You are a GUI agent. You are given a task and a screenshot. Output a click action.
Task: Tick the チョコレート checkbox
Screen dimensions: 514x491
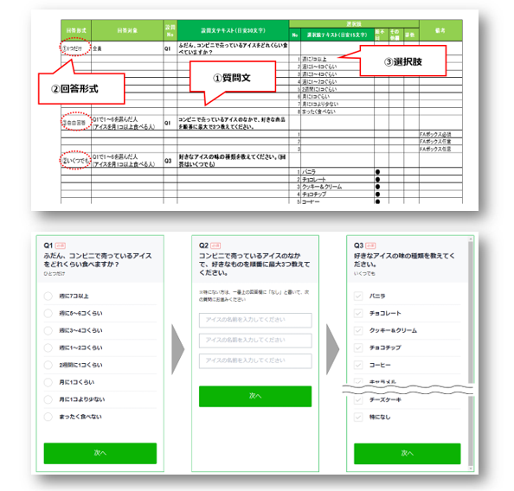pyautogui.click(x=358, y=314)
